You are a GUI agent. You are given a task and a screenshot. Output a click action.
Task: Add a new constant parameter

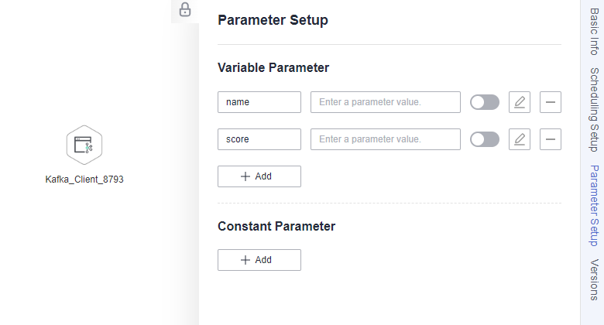[x=259, y=260]
